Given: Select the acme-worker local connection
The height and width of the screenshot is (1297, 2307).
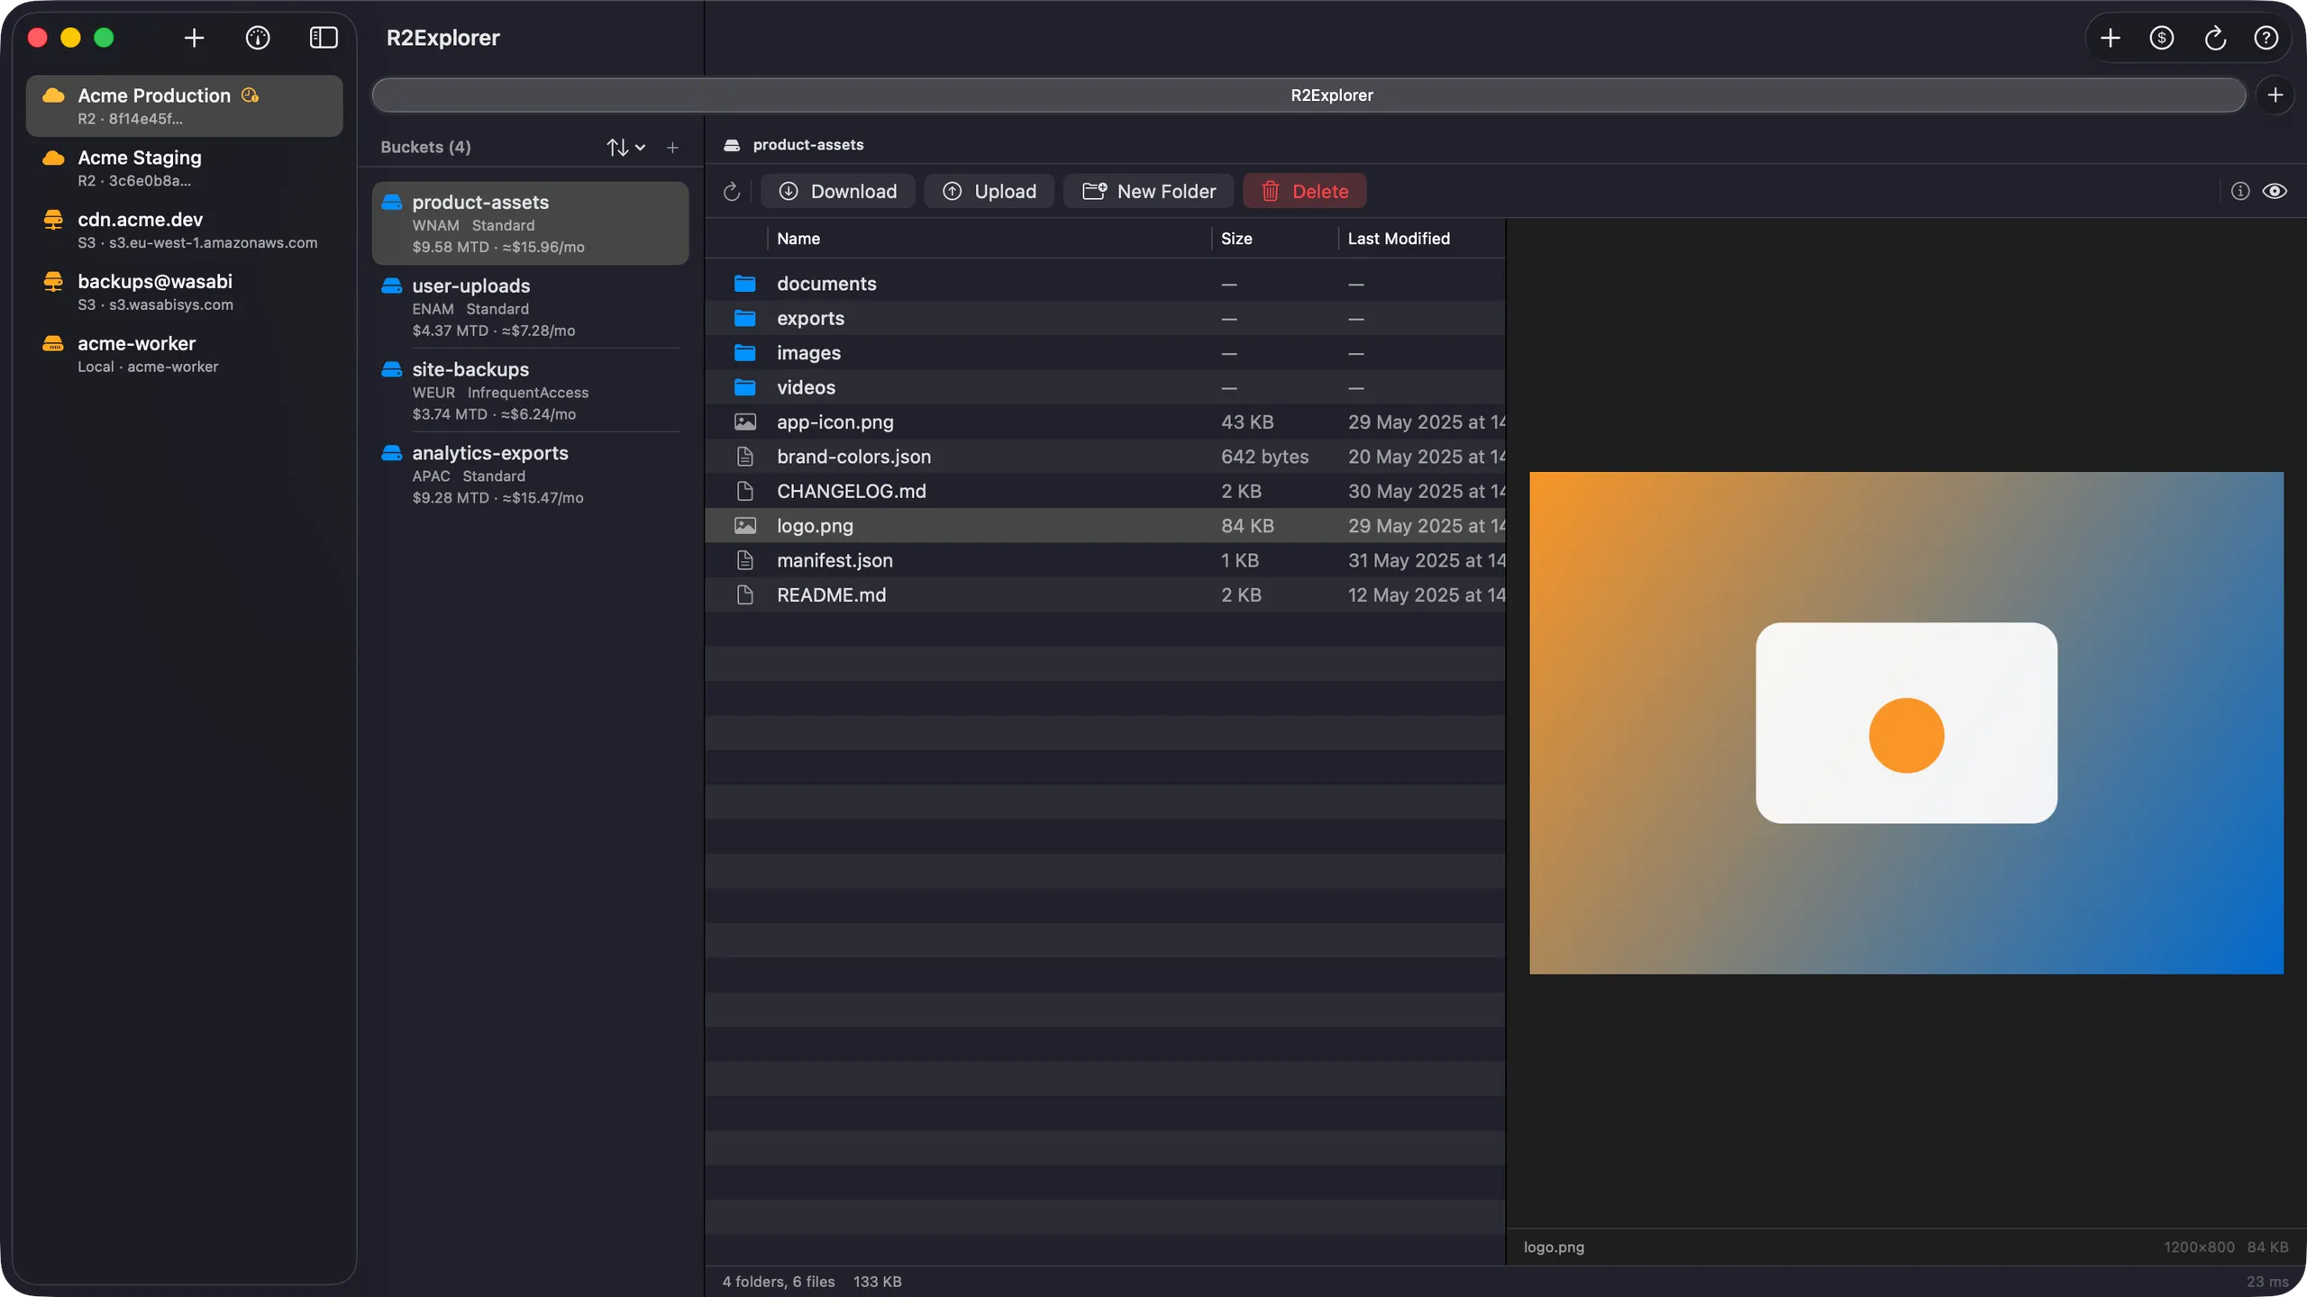Looking at the screenshot, I should (x=184, y=354).
